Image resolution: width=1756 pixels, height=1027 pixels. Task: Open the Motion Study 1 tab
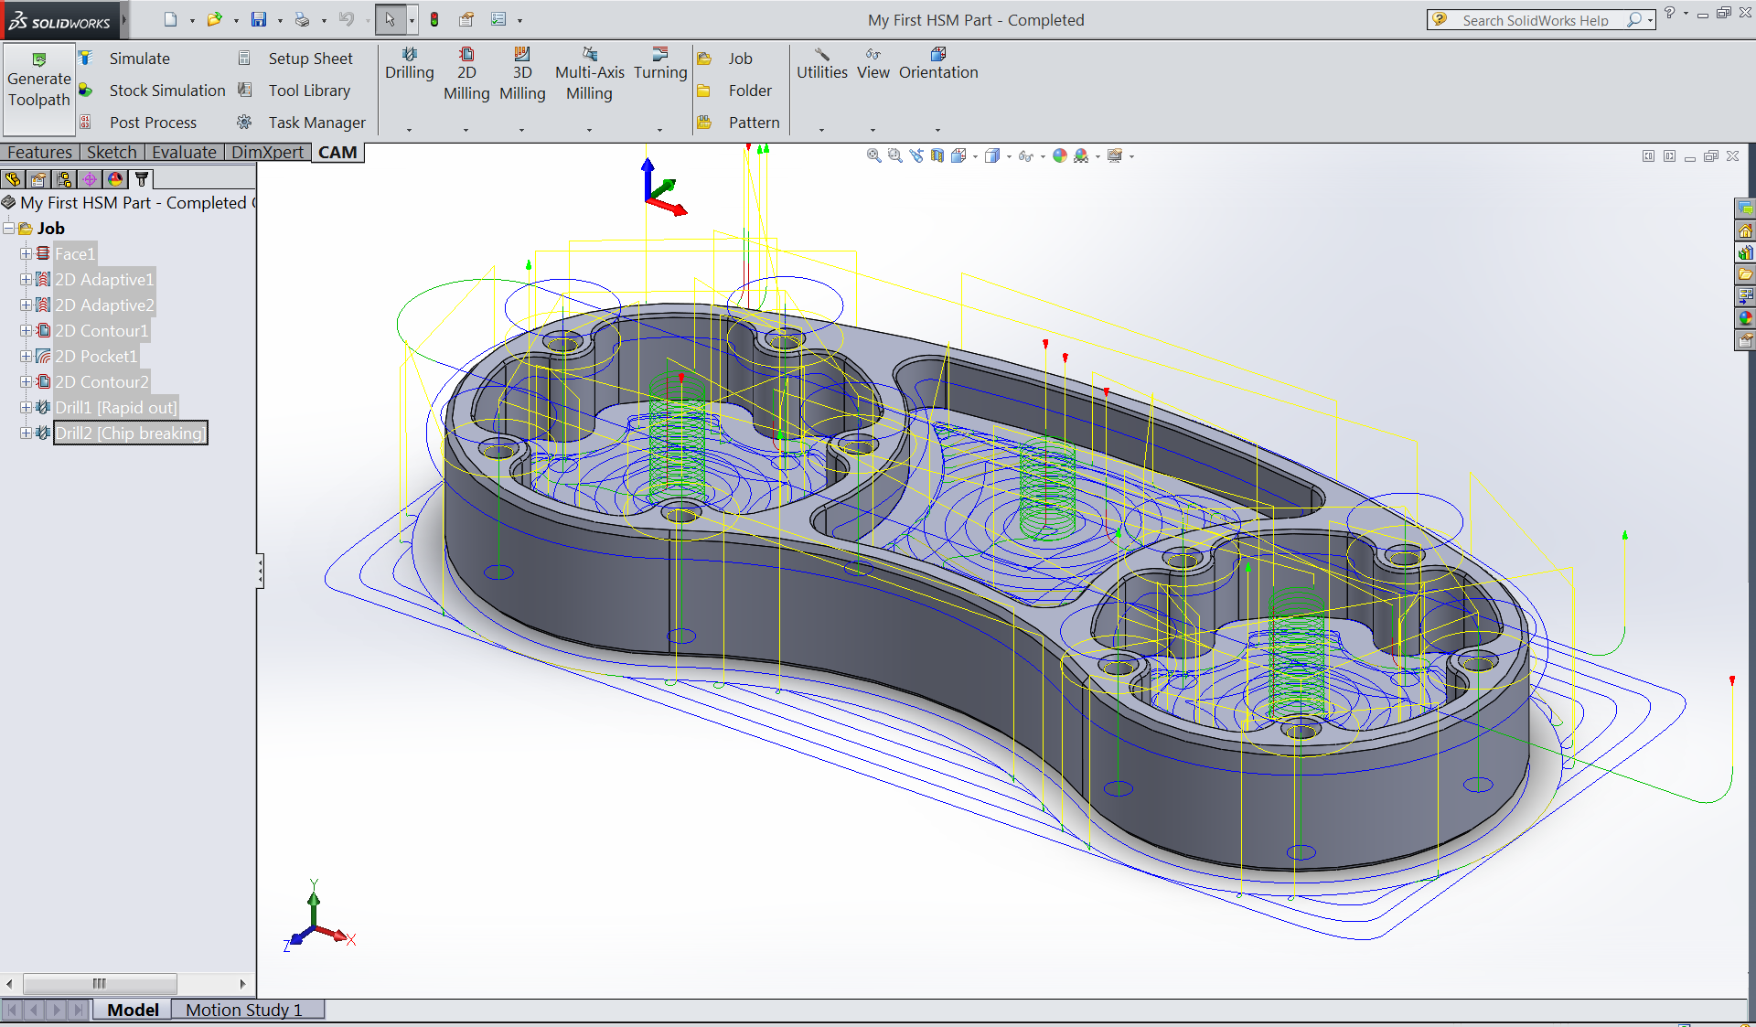(243, 1010)
